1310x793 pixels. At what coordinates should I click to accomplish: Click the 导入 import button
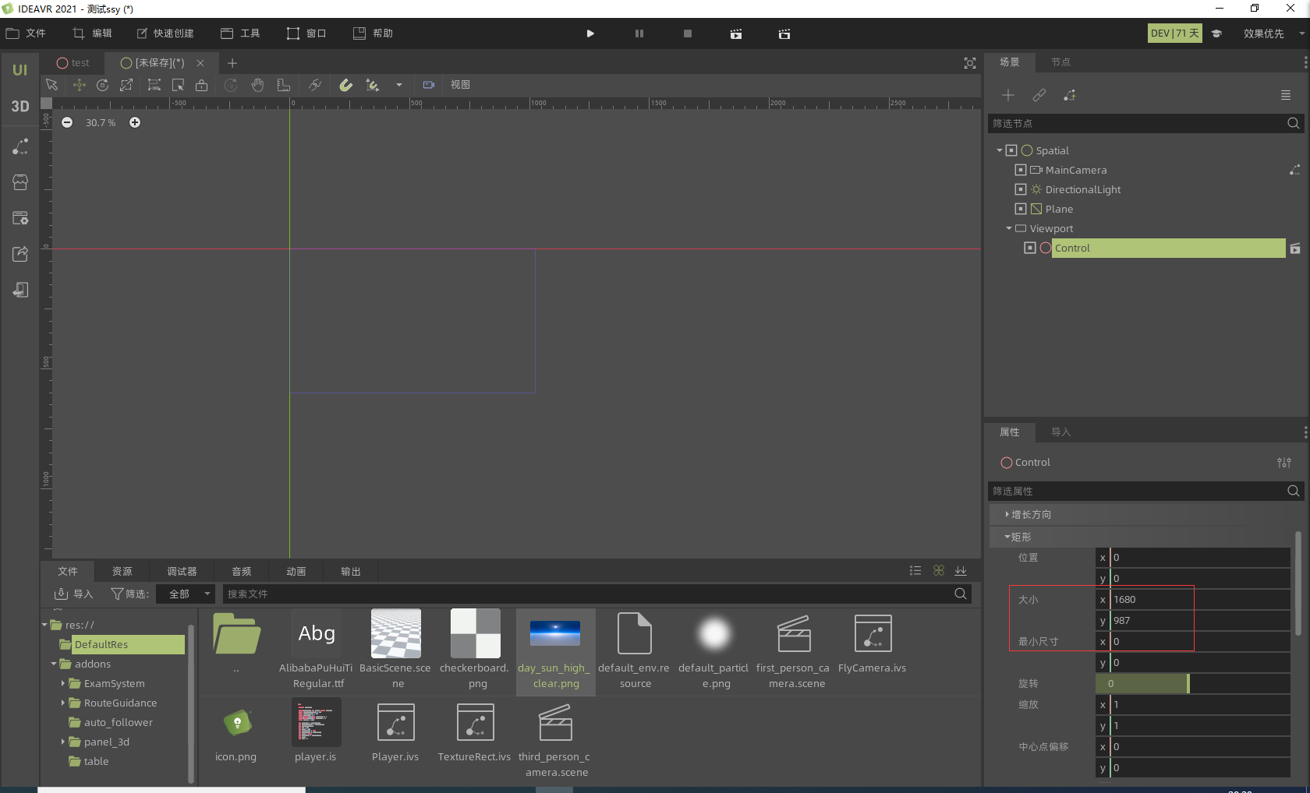73,594
